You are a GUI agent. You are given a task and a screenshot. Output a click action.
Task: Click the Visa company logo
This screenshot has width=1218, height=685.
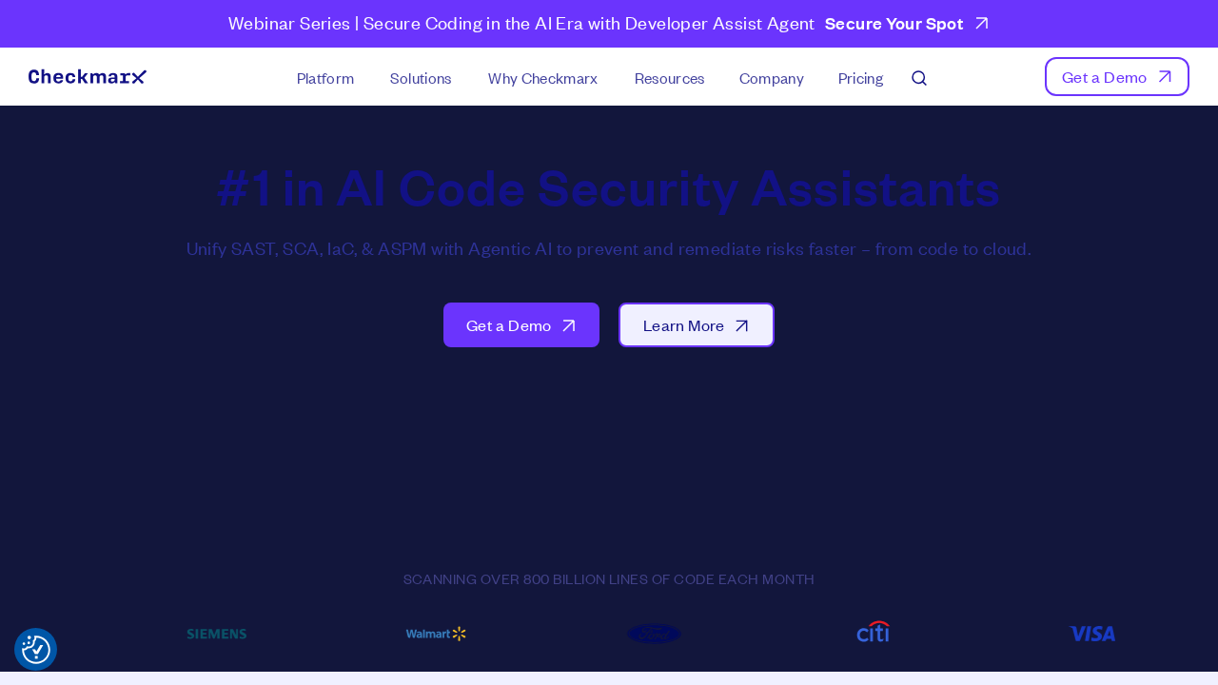(1092, 633)
